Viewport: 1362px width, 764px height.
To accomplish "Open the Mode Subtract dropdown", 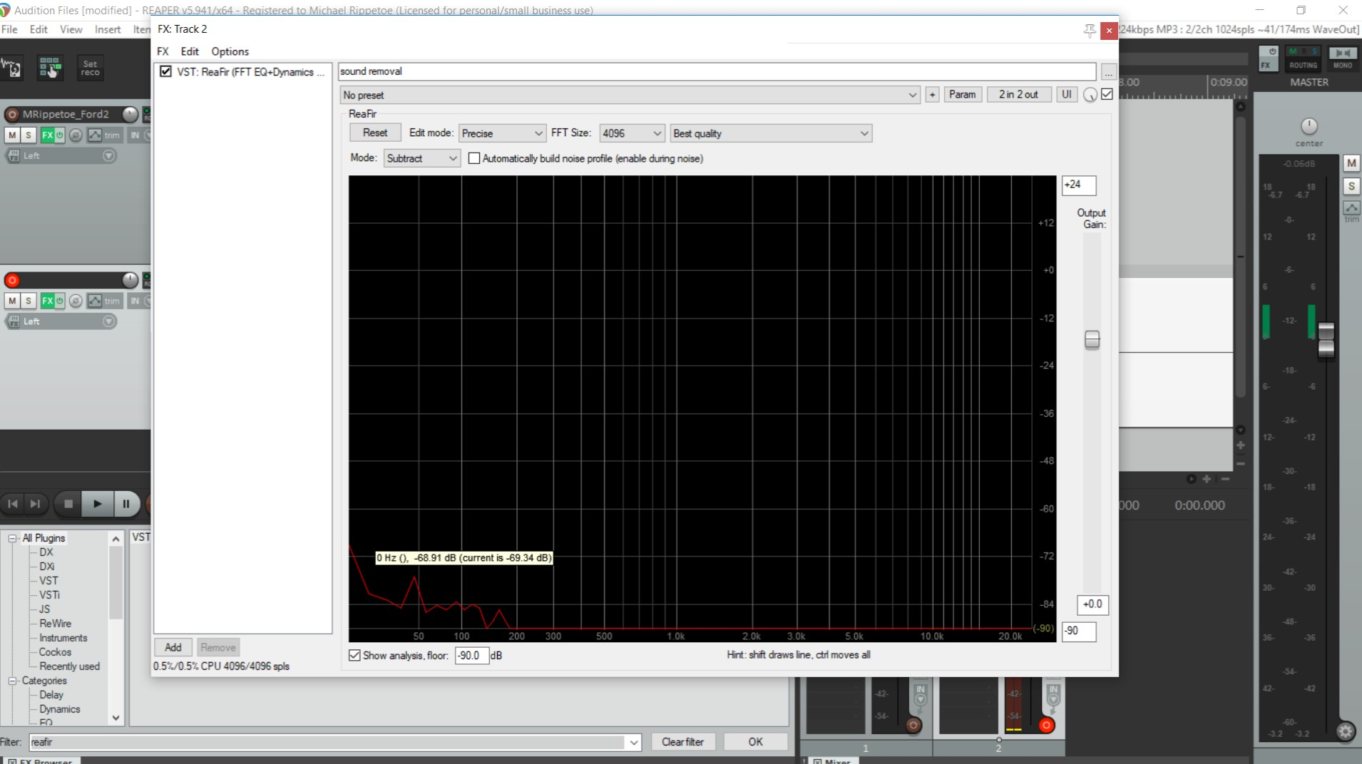I will click(x=422, y=158).
